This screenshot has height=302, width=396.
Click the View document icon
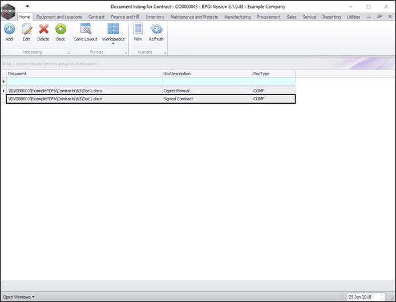138,28
